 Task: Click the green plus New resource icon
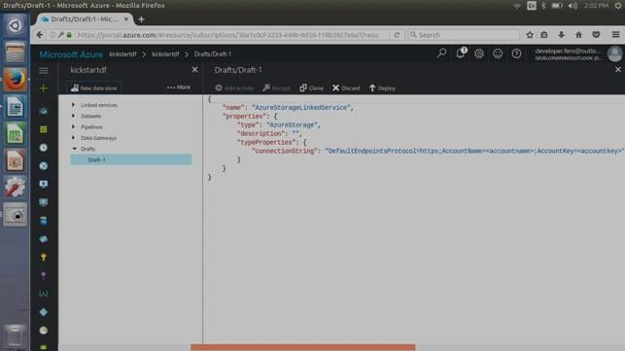point(44,88)
